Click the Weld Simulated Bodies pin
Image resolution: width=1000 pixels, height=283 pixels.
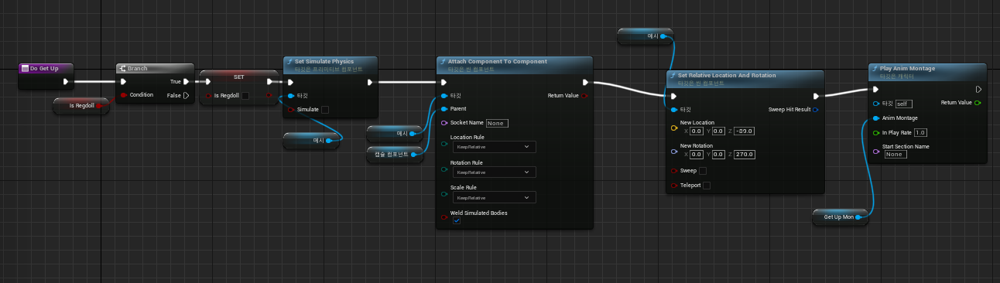coord(443,217)
